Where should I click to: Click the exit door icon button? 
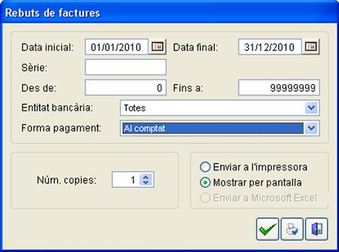tap(317, 229)
